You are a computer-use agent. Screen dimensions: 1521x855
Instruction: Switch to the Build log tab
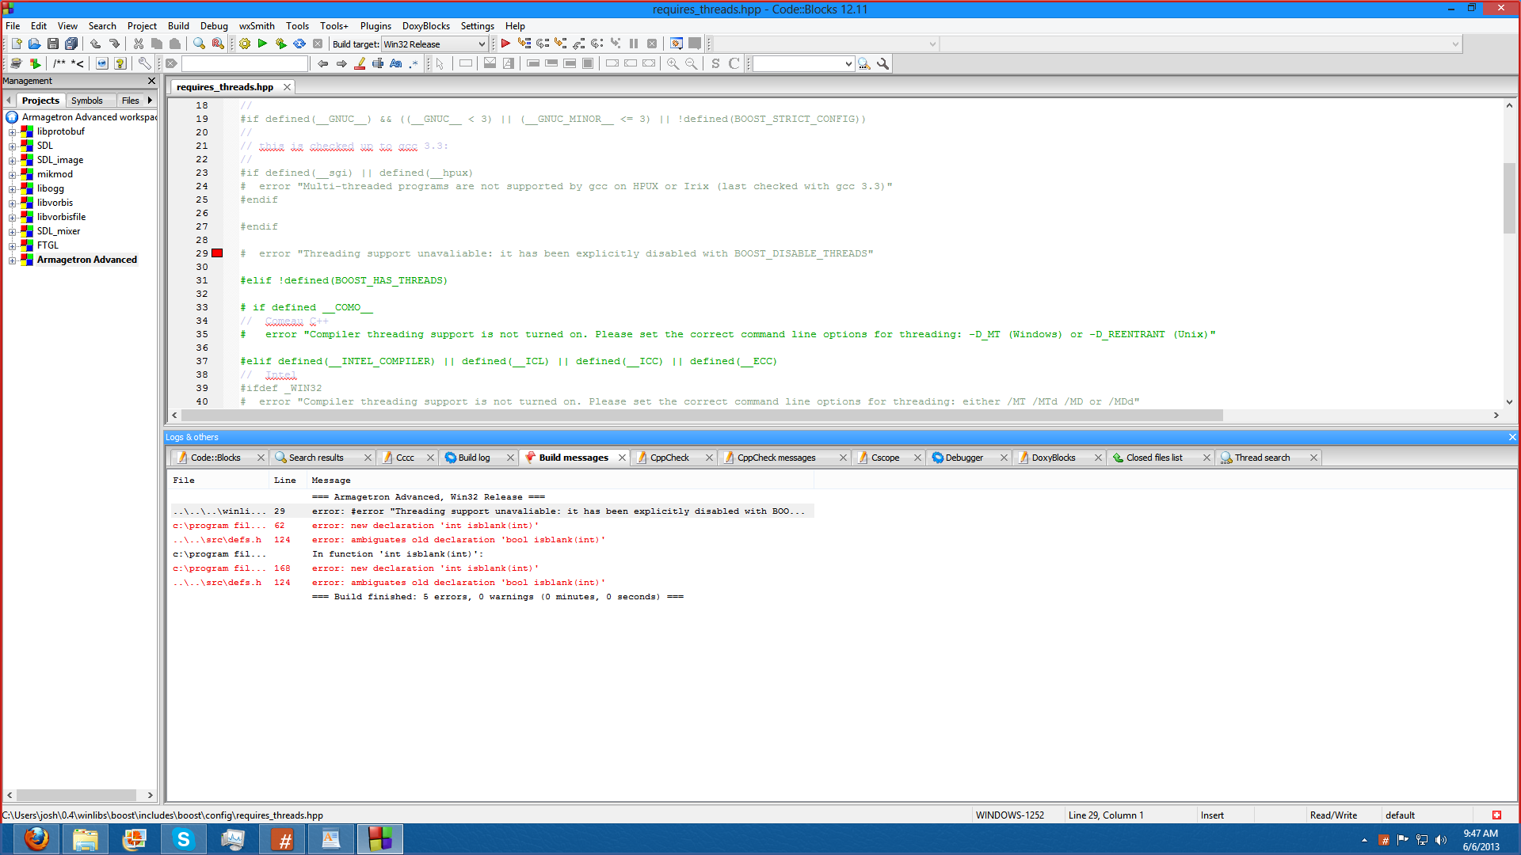tap(474, 458)
